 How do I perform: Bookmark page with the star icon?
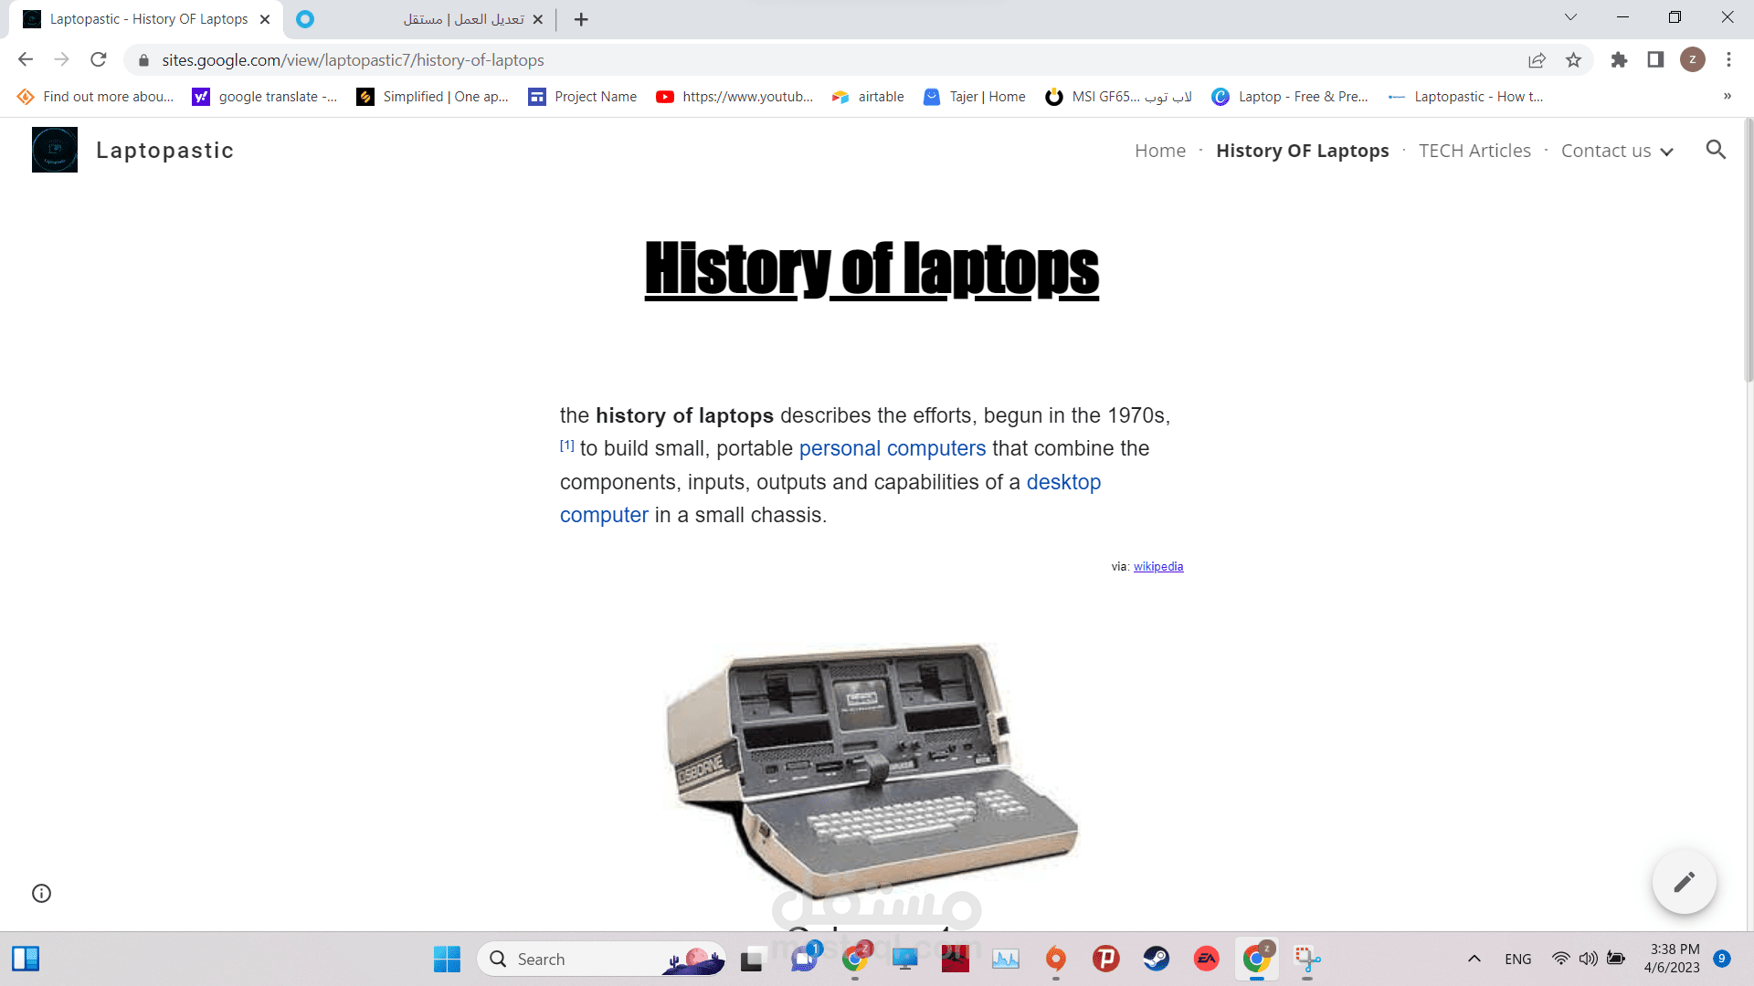(x=1573, y=60)
